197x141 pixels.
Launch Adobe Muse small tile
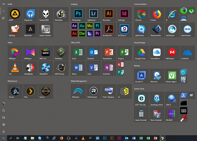[90, 26]
